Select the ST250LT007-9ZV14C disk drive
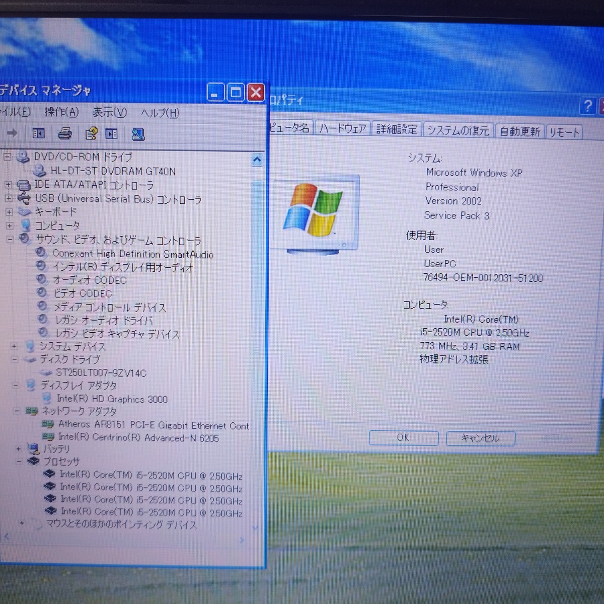The image size is (604, 604). (101, 373)
